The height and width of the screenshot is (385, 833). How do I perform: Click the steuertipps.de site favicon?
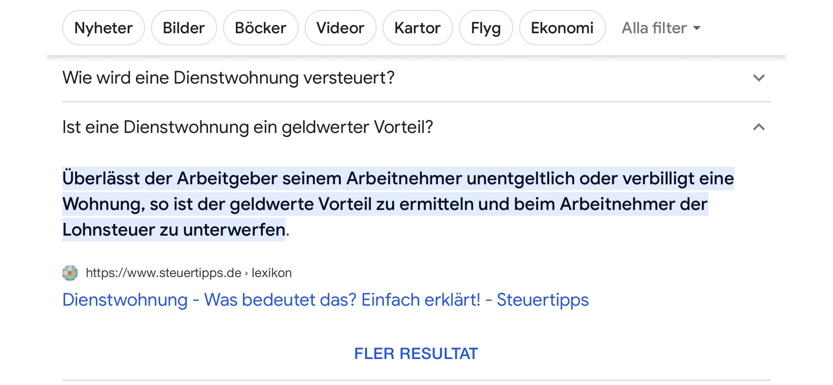click(x=70, y=273)
